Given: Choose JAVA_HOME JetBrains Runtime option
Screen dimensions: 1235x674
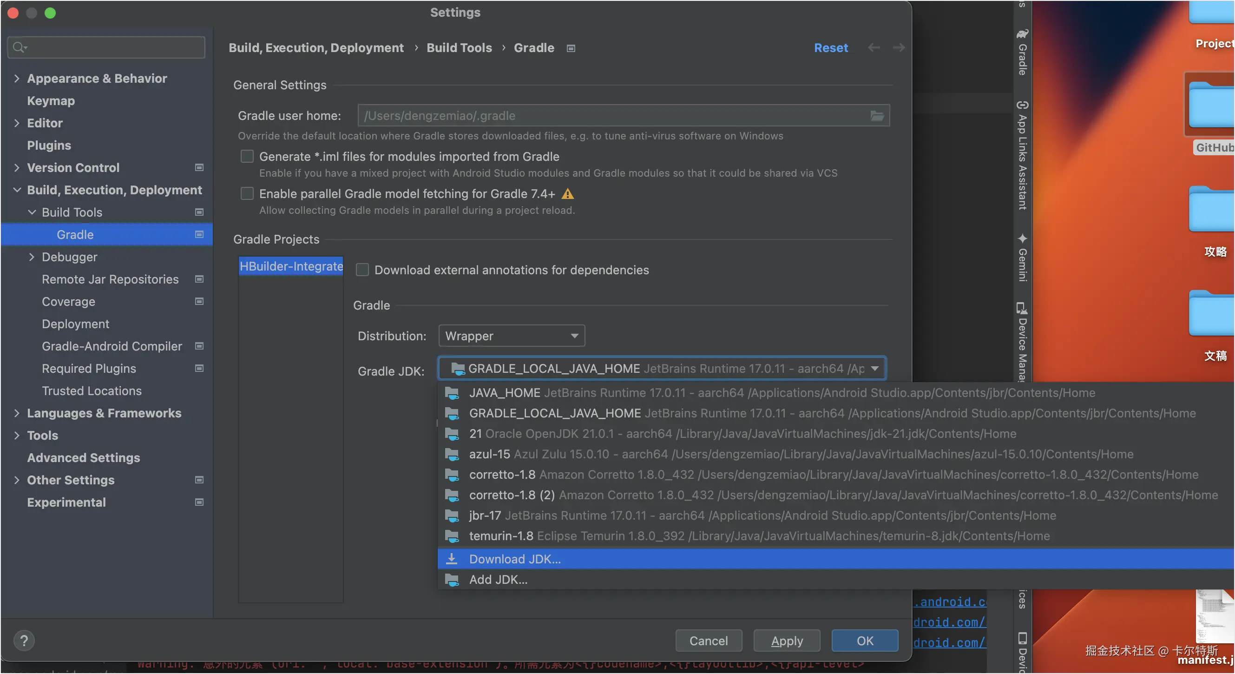Looking at the screenshot, I should pos(836,393).
